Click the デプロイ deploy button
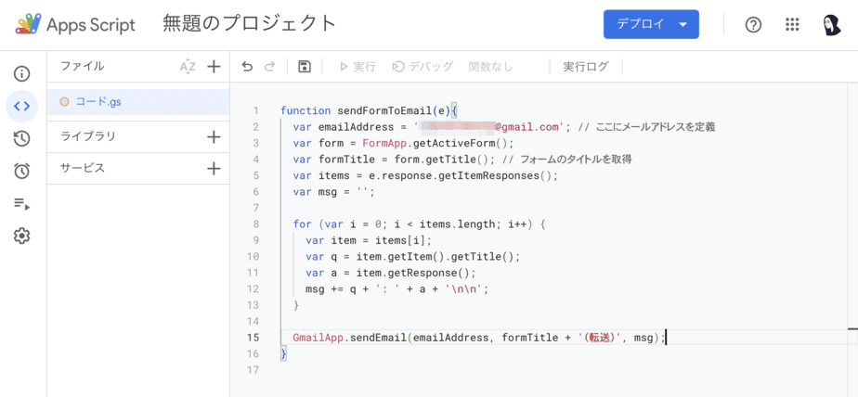The height and width of the screenshot is (397, 858). click(651, 24)
